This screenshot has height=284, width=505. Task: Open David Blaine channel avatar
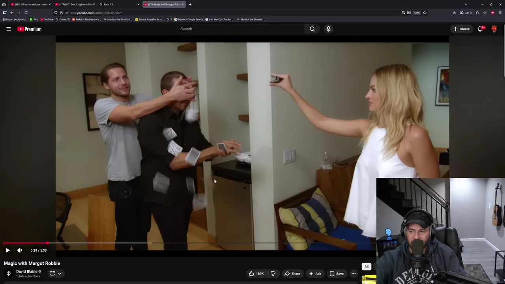pyautogui.click(x=9, y=273)
